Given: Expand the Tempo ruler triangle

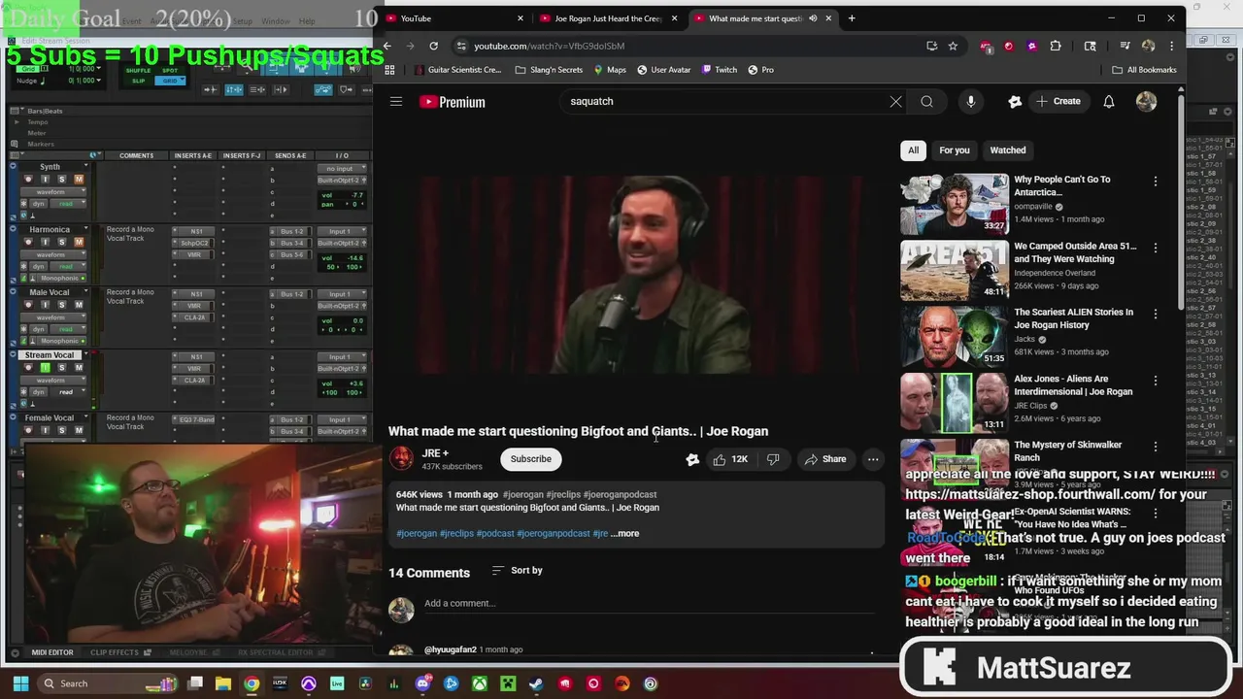Looking at the screenshot, I should [17, 122].
